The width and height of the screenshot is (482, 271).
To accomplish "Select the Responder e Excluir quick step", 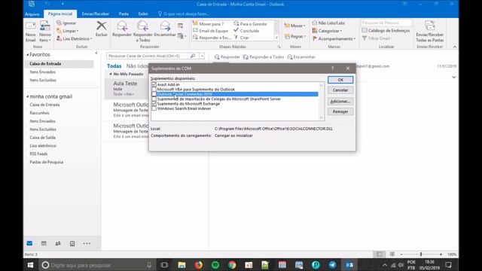I will pyautogui.click(x=212, y=38).
